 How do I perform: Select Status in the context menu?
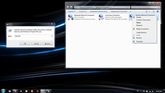[144, 23]
